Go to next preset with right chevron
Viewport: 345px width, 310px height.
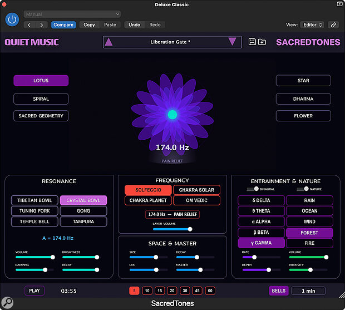click(x=41, y=25)
